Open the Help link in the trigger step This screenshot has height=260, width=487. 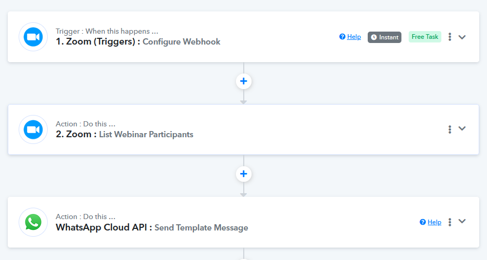point(354,37)
